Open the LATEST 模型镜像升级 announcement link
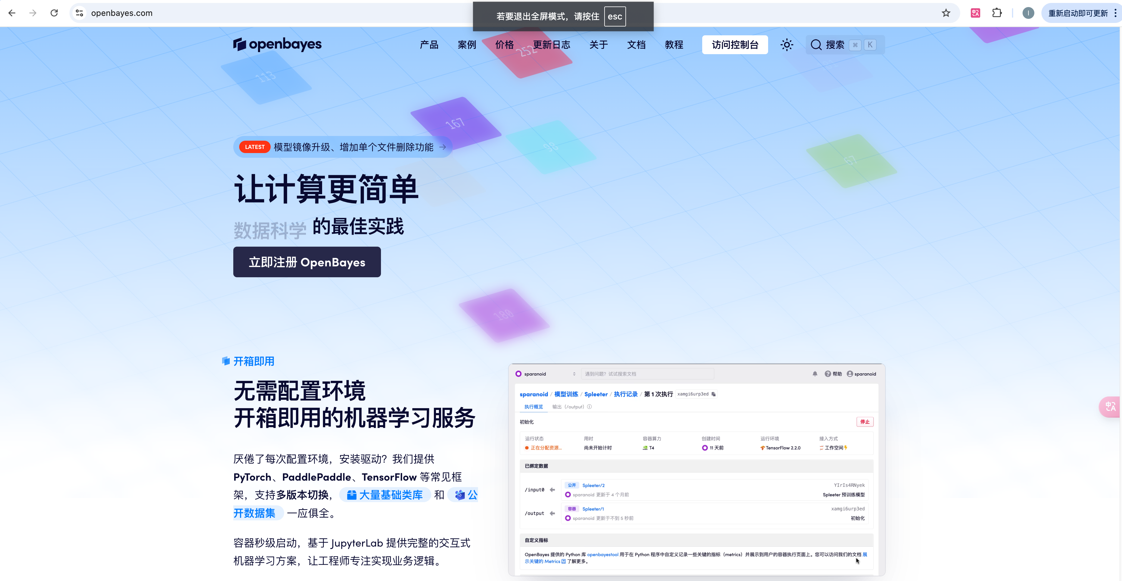The width and height of the screenshot is (1122, 581). click(x=343, y=147)
